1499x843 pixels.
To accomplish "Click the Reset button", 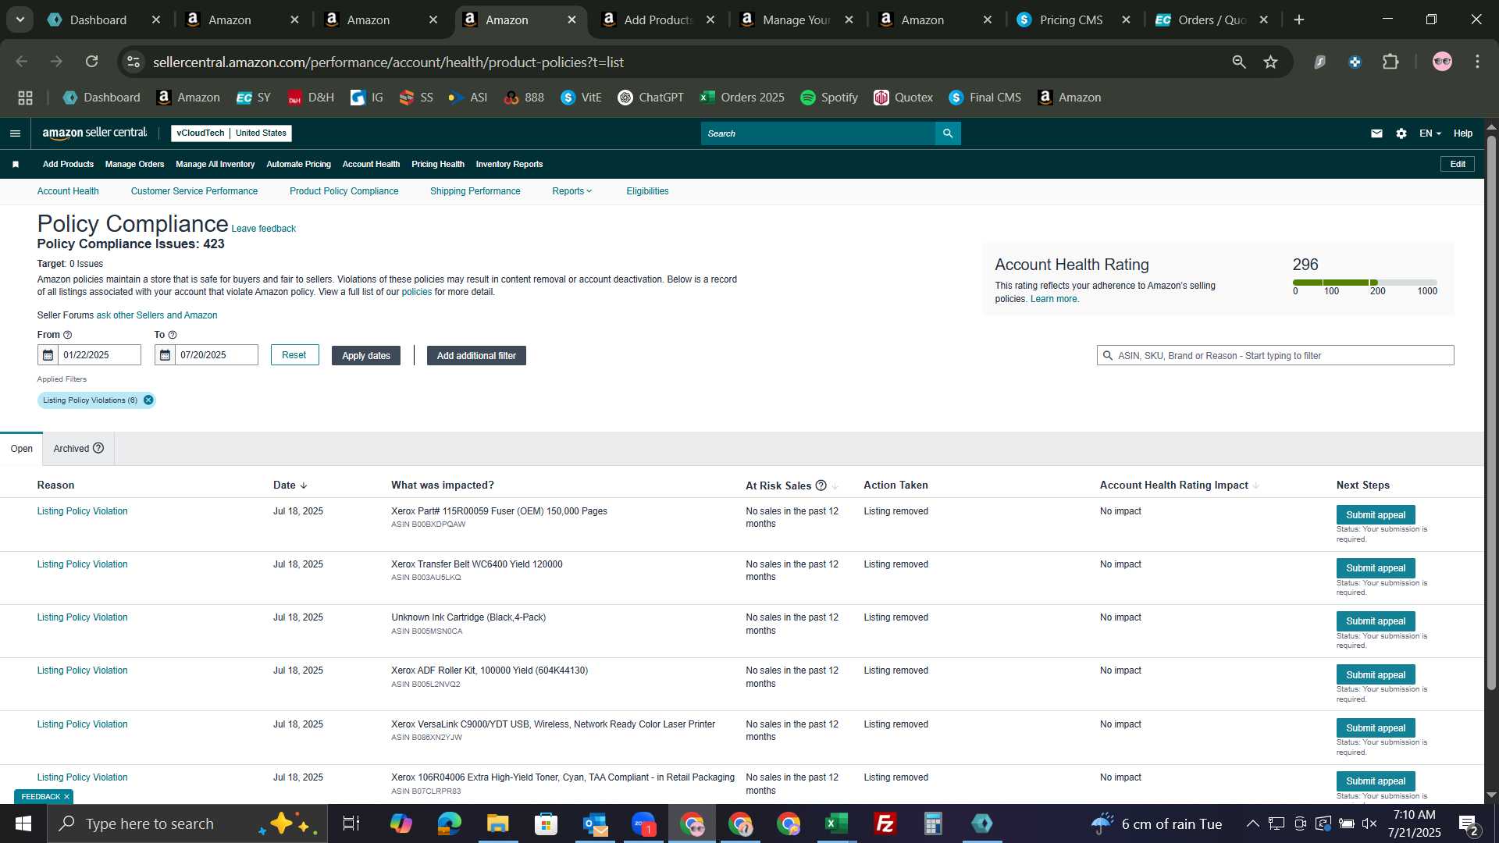I will (x=294, y=354).
